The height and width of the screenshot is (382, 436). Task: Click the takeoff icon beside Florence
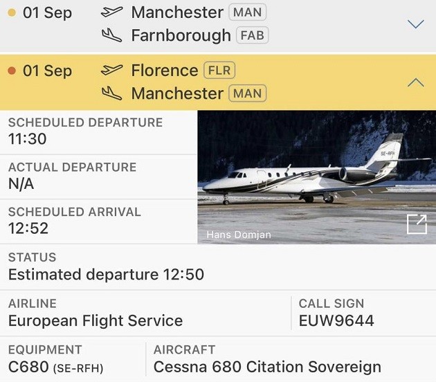[x=111, y=70]
